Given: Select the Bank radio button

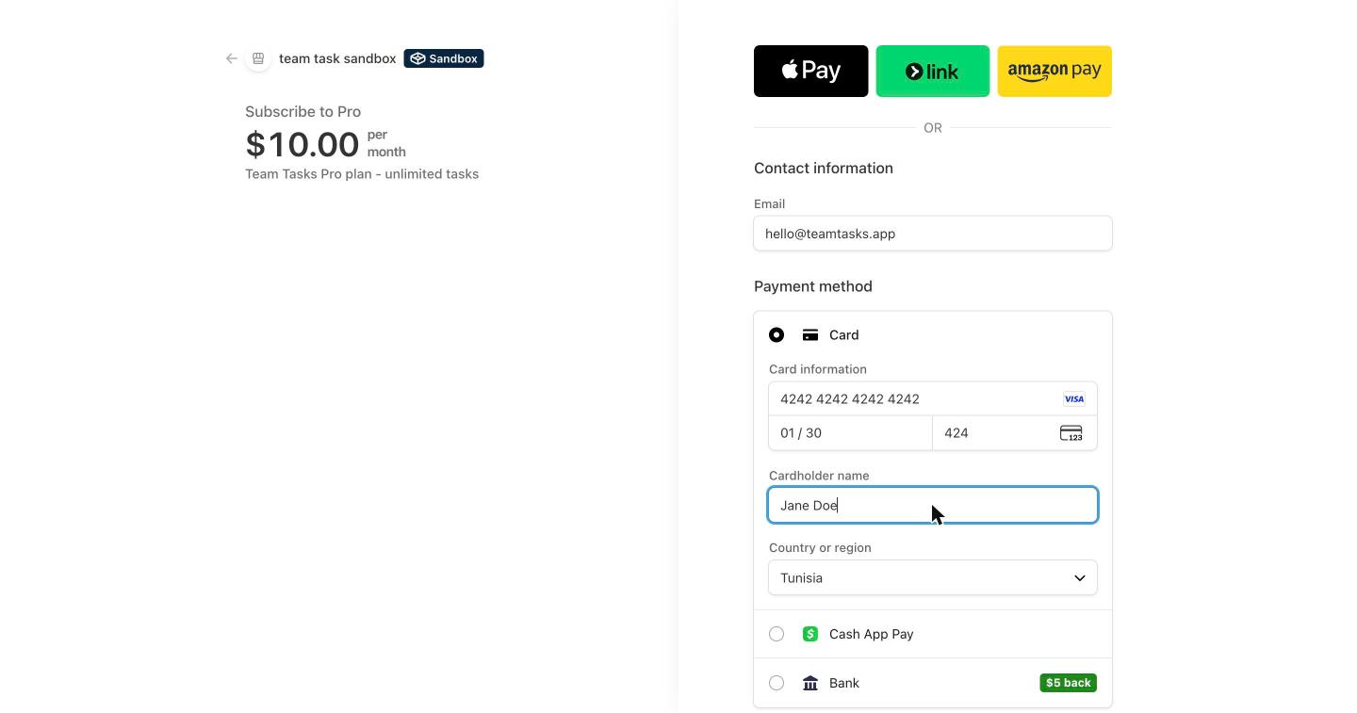Looking at the screenshot, I should [x=777, y=683].
